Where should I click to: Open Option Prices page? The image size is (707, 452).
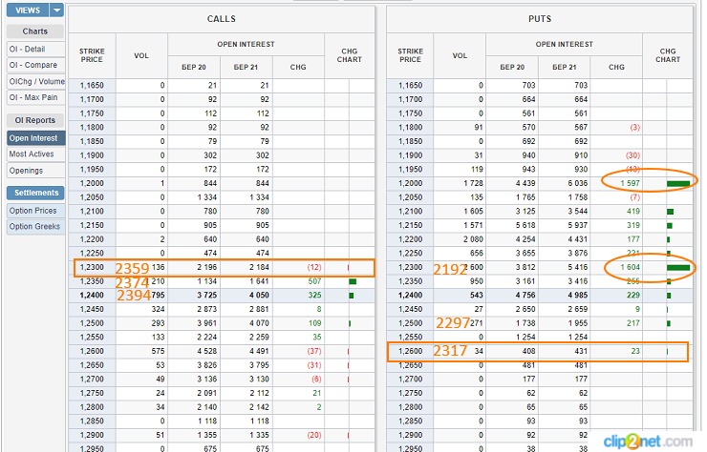click(36, 211)
